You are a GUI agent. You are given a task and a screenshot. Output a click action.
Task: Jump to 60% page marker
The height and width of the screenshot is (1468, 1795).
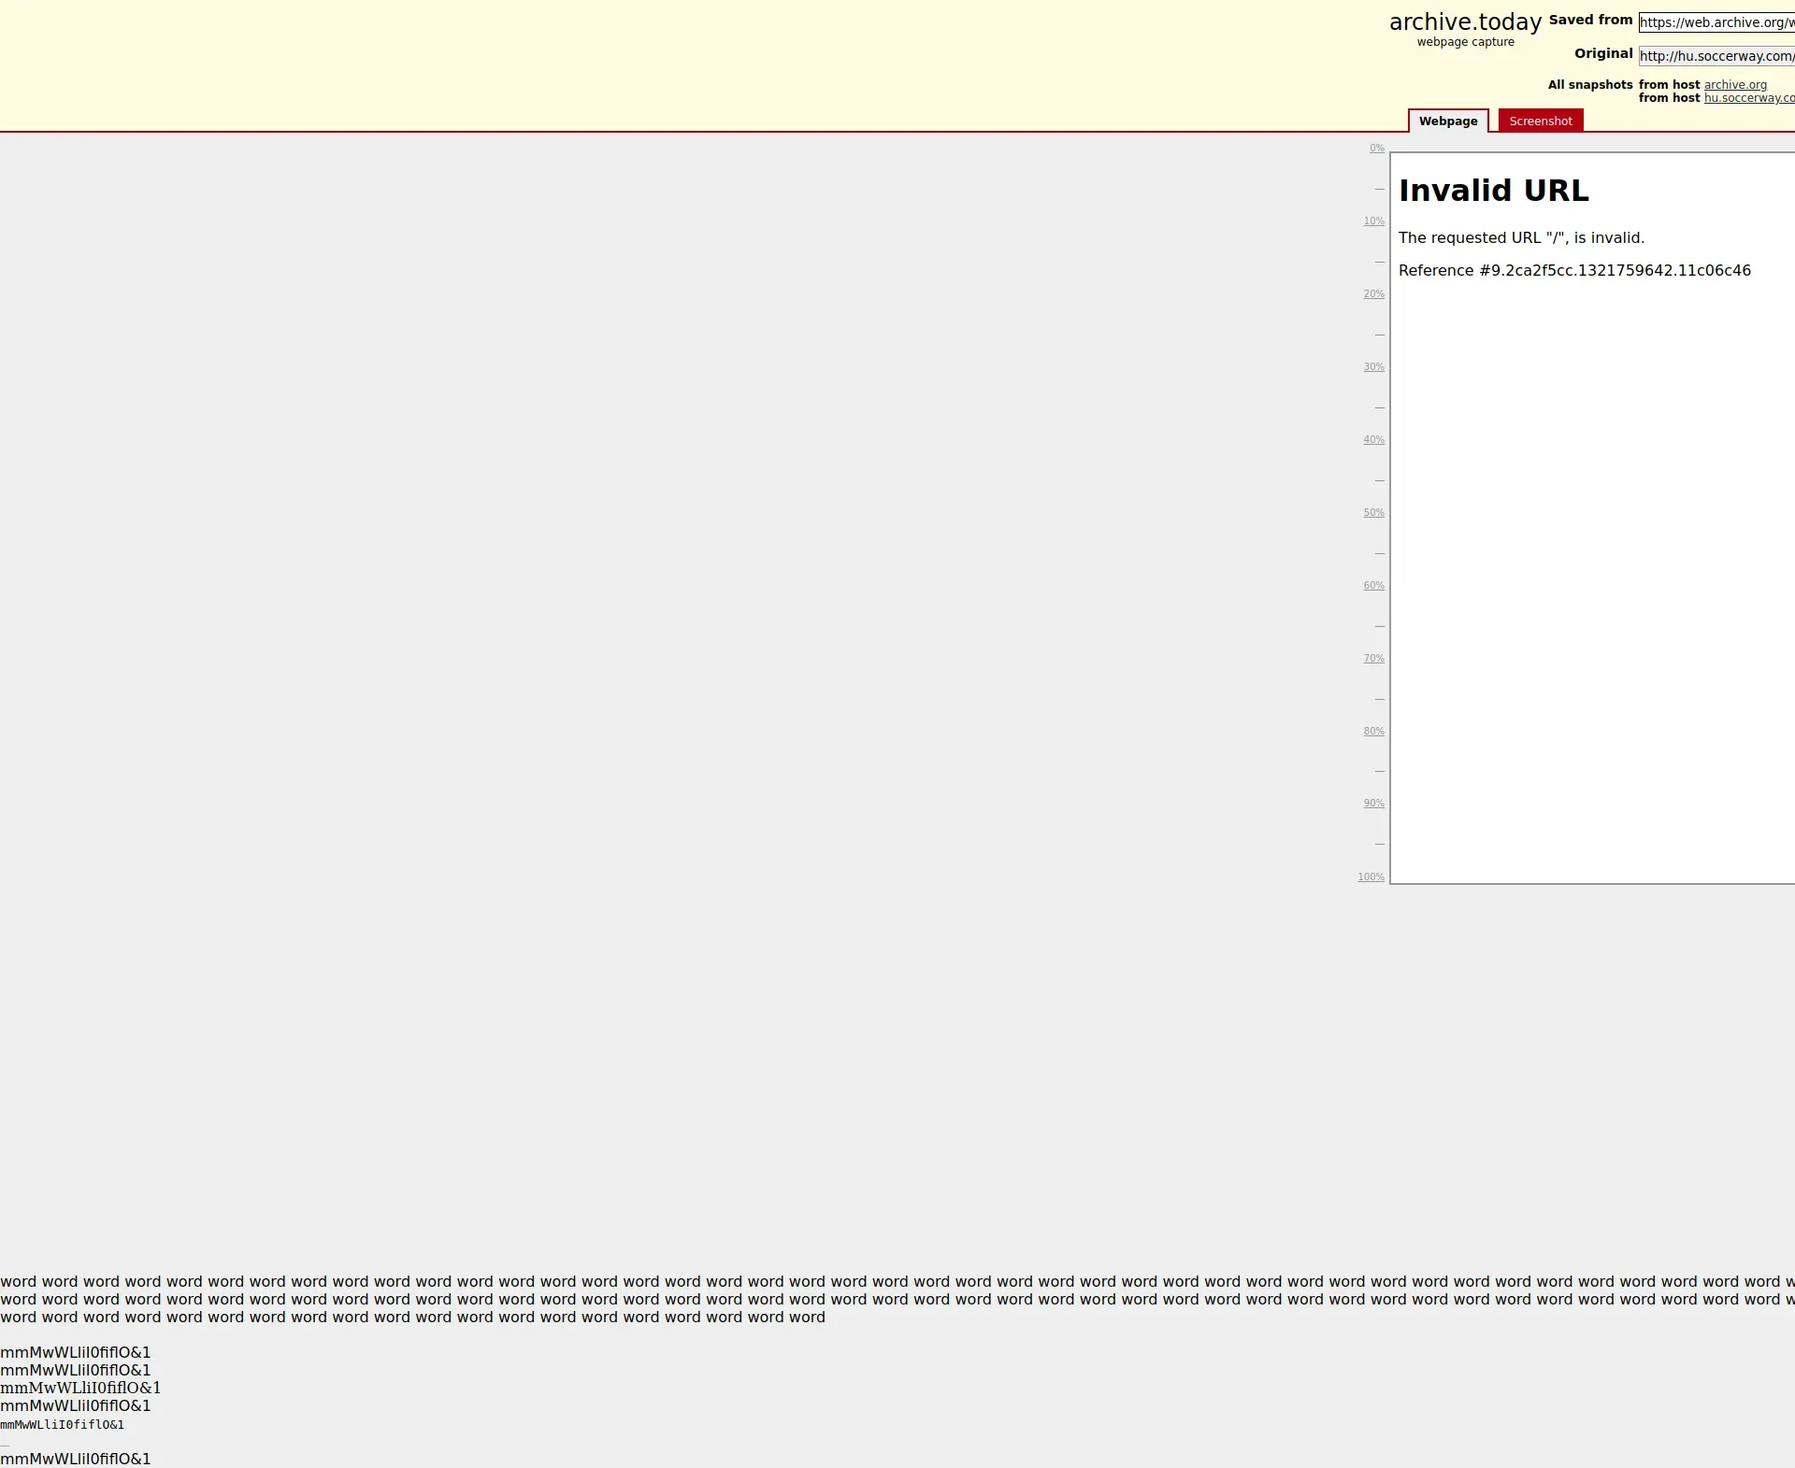coord(1373,586)
